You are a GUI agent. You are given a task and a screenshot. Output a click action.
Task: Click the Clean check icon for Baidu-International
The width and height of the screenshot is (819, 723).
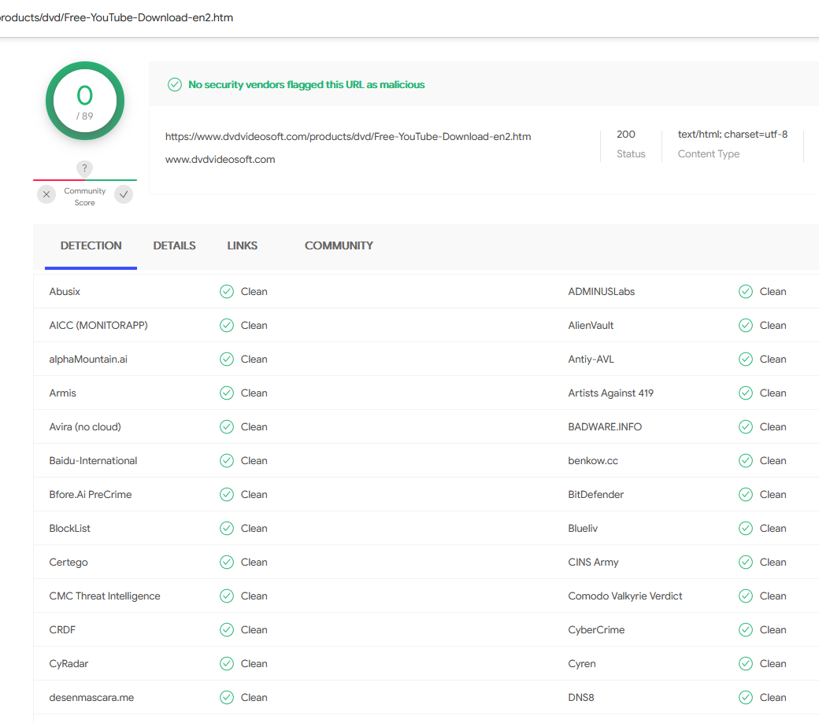click(x=227, y=460)
